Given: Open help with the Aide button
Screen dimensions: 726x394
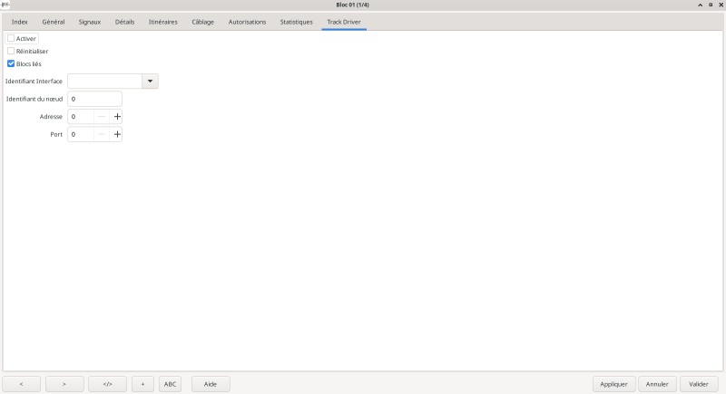Looking at the screenshot, I should click(x=211, y=384).
